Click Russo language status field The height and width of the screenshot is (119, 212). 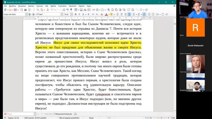click(91, 118)
